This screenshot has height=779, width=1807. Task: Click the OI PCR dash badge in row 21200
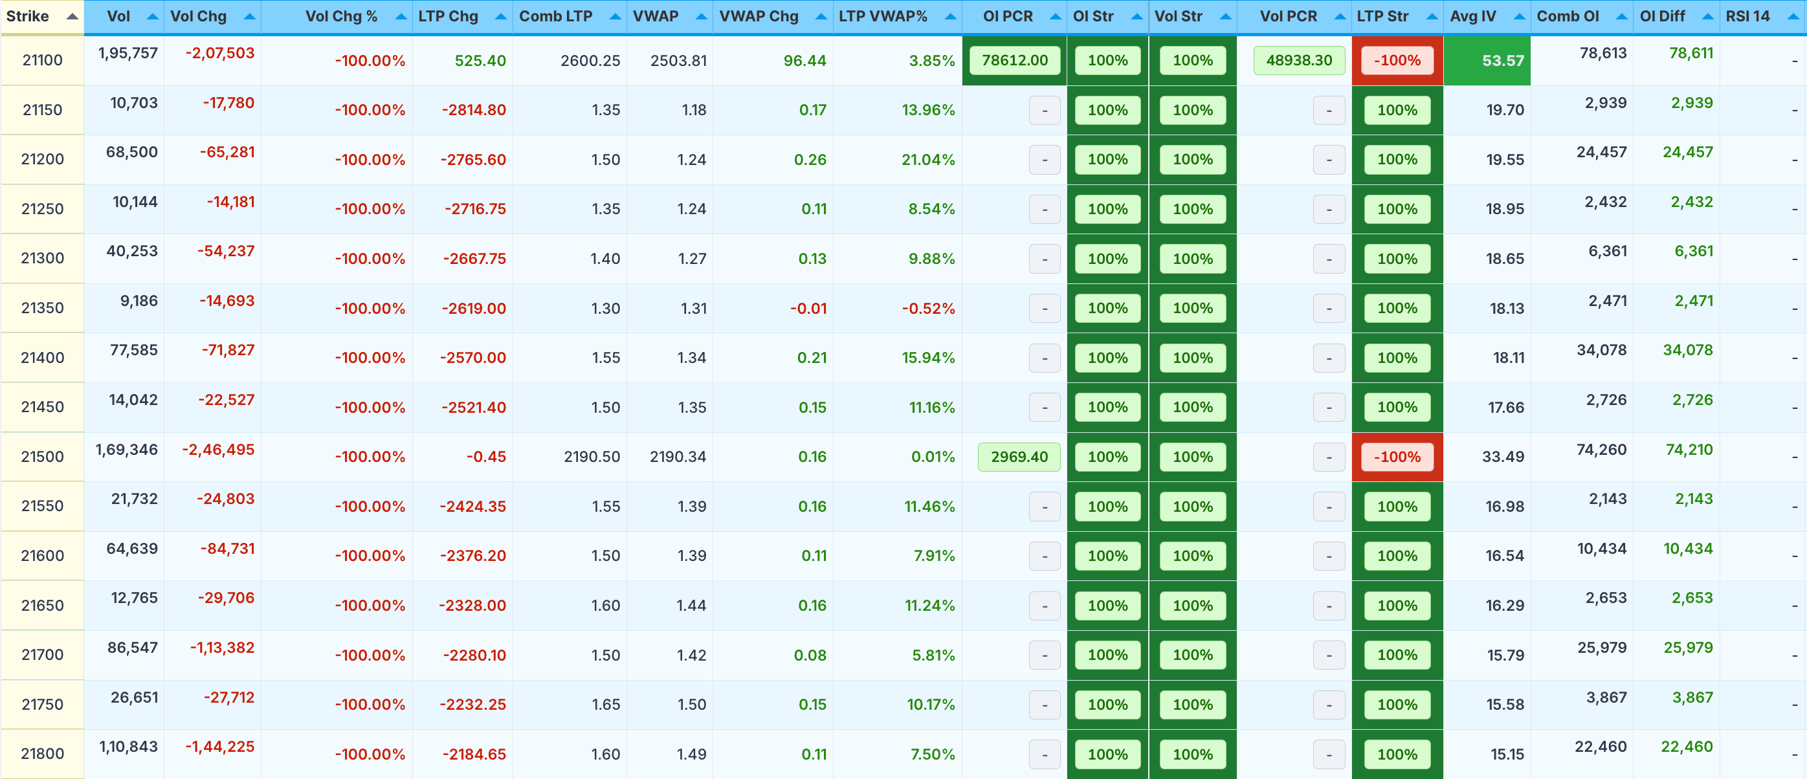tap(1045, 160)
